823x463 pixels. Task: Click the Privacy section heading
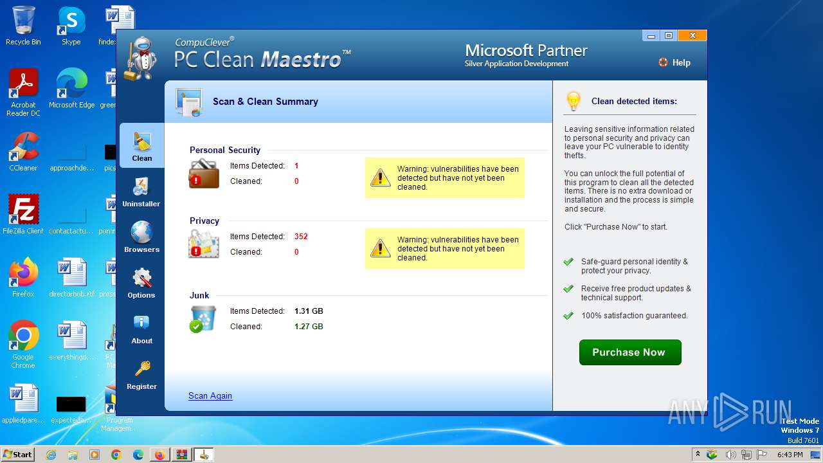204,221
